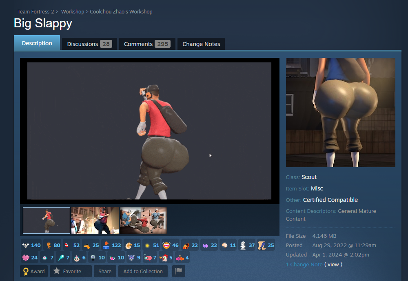The width and height of the screenshot is (408, 281).
Task: Click Add to Collection button
Action: pyautogui.click(x=143, y=271)
